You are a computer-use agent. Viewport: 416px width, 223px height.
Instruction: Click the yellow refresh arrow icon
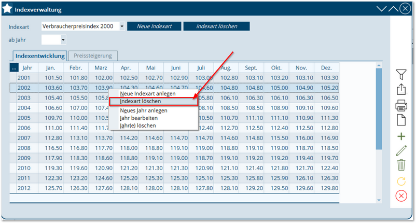pyautogui.click(x=401, y=182)
